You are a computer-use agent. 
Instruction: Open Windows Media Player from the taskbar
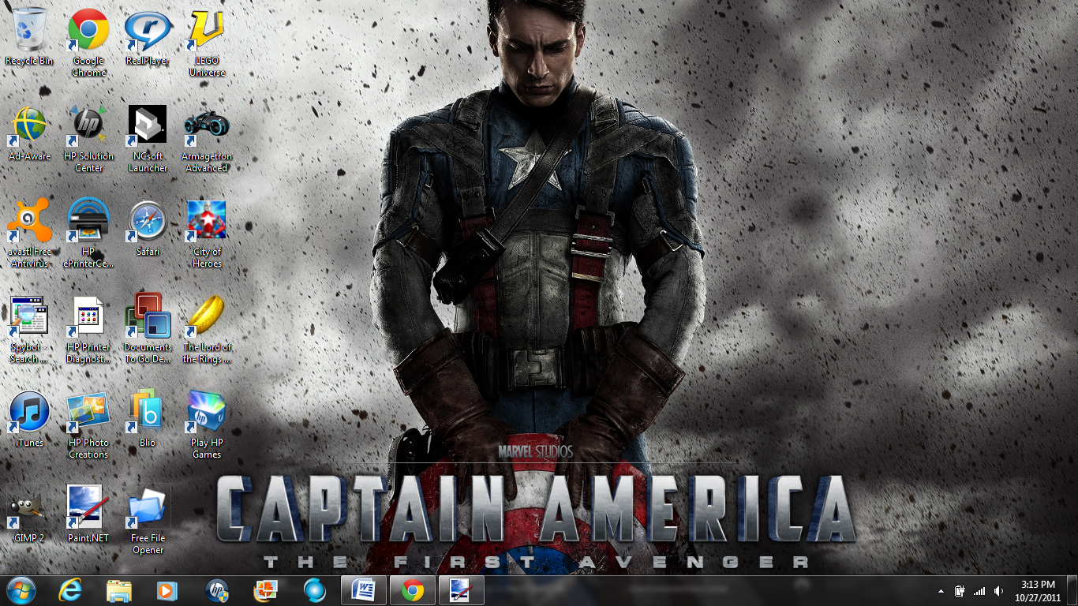pos(168,589)
